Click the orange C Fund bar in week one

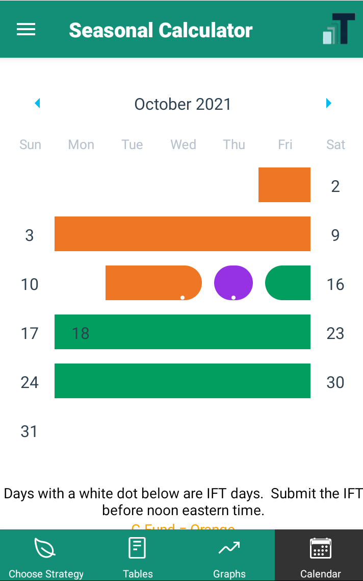284,184
